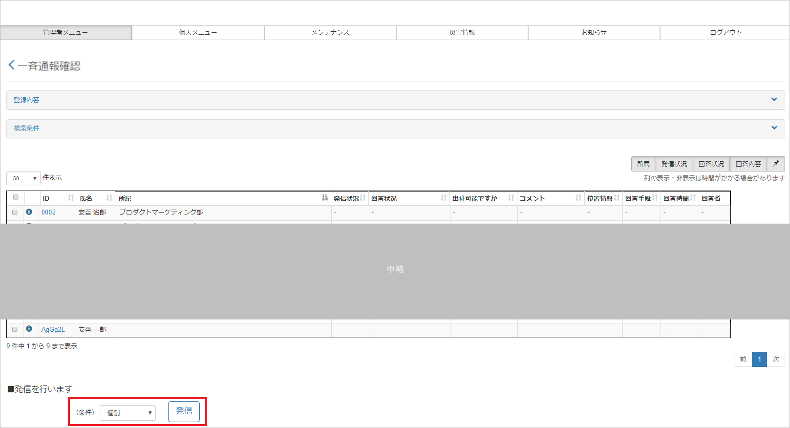This screenshot has height=428, width=790.
Task: Sort by 出社可能ですか column
Action: [511, 198]
